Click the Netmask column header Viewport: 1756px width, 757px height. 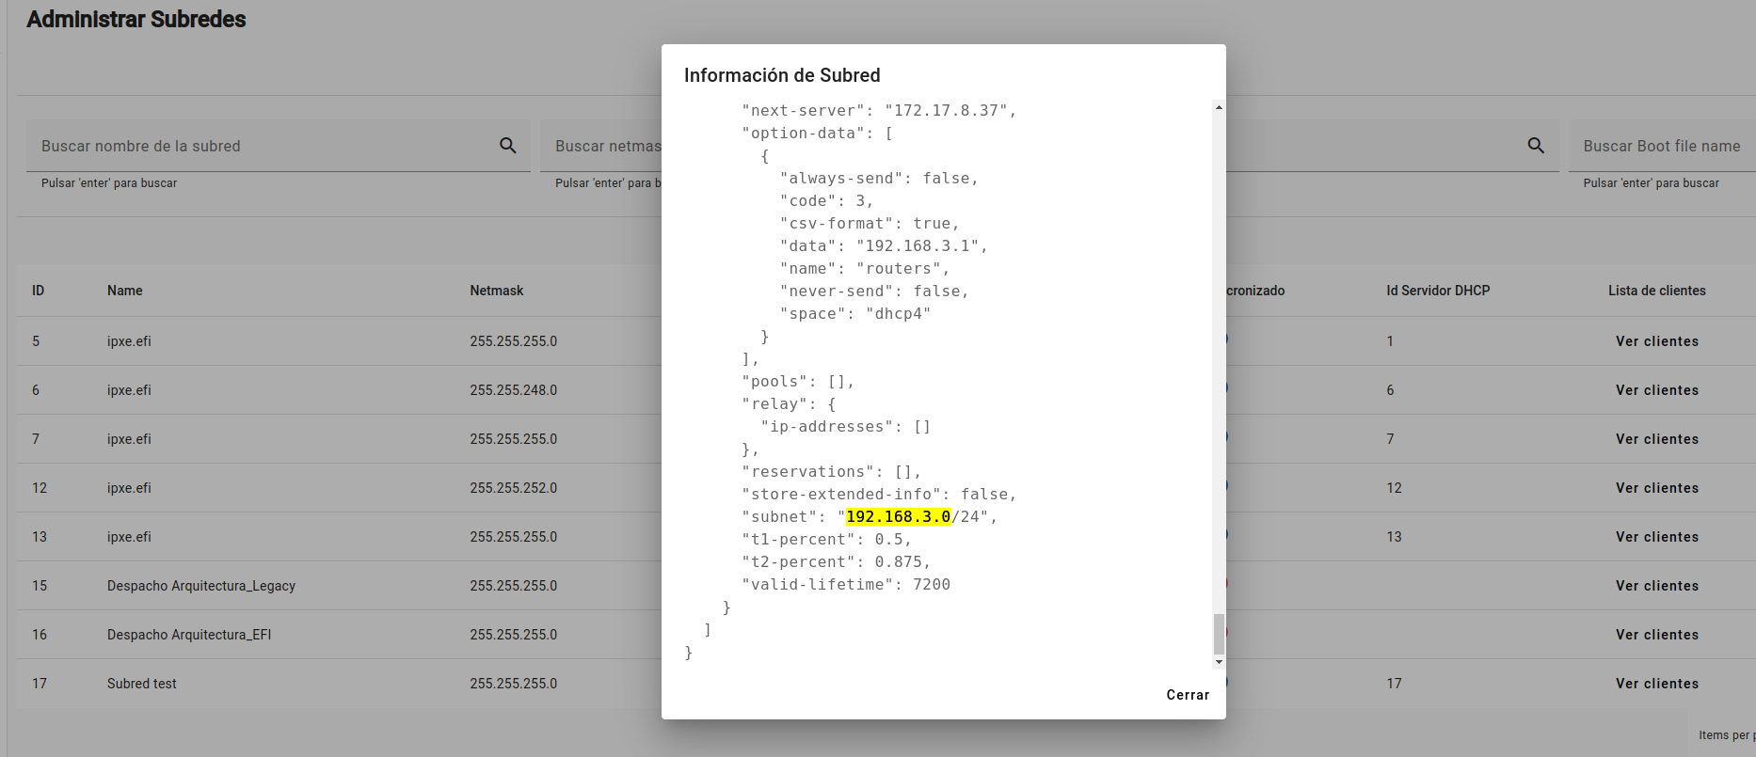(496, 291)
